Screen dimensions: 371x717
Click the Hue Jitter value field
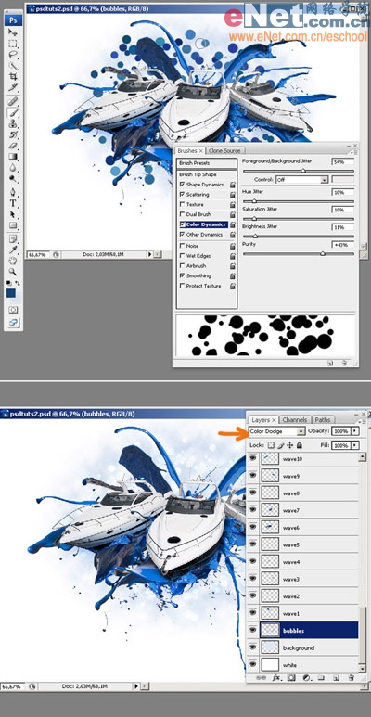click(x=342, y=193)
